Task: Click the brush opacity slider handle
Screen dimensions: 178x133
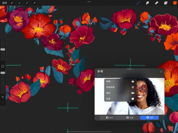Action: click(3, 73)
